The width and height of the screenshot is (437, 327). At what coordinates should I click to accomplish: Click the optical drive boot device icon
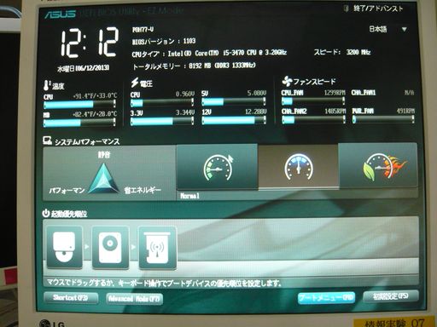[x=65, y=247]
